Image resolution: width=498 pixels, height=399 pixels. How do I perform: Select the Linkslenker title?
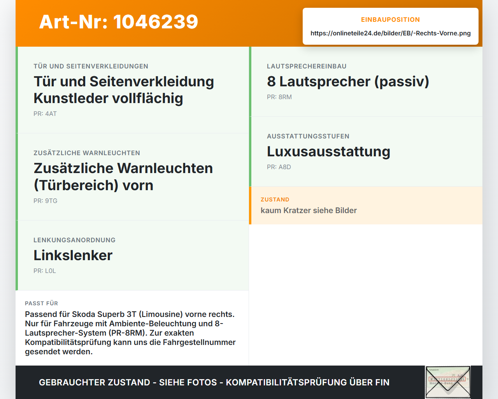click(73, 255)
